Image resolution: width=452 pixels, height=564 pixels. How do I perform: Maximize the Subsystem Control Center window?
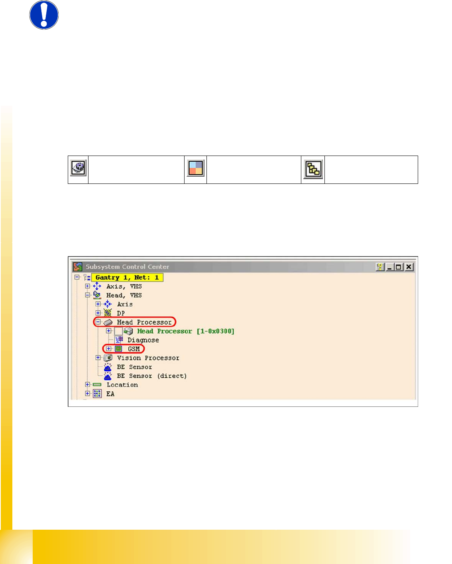click(399, 267)
